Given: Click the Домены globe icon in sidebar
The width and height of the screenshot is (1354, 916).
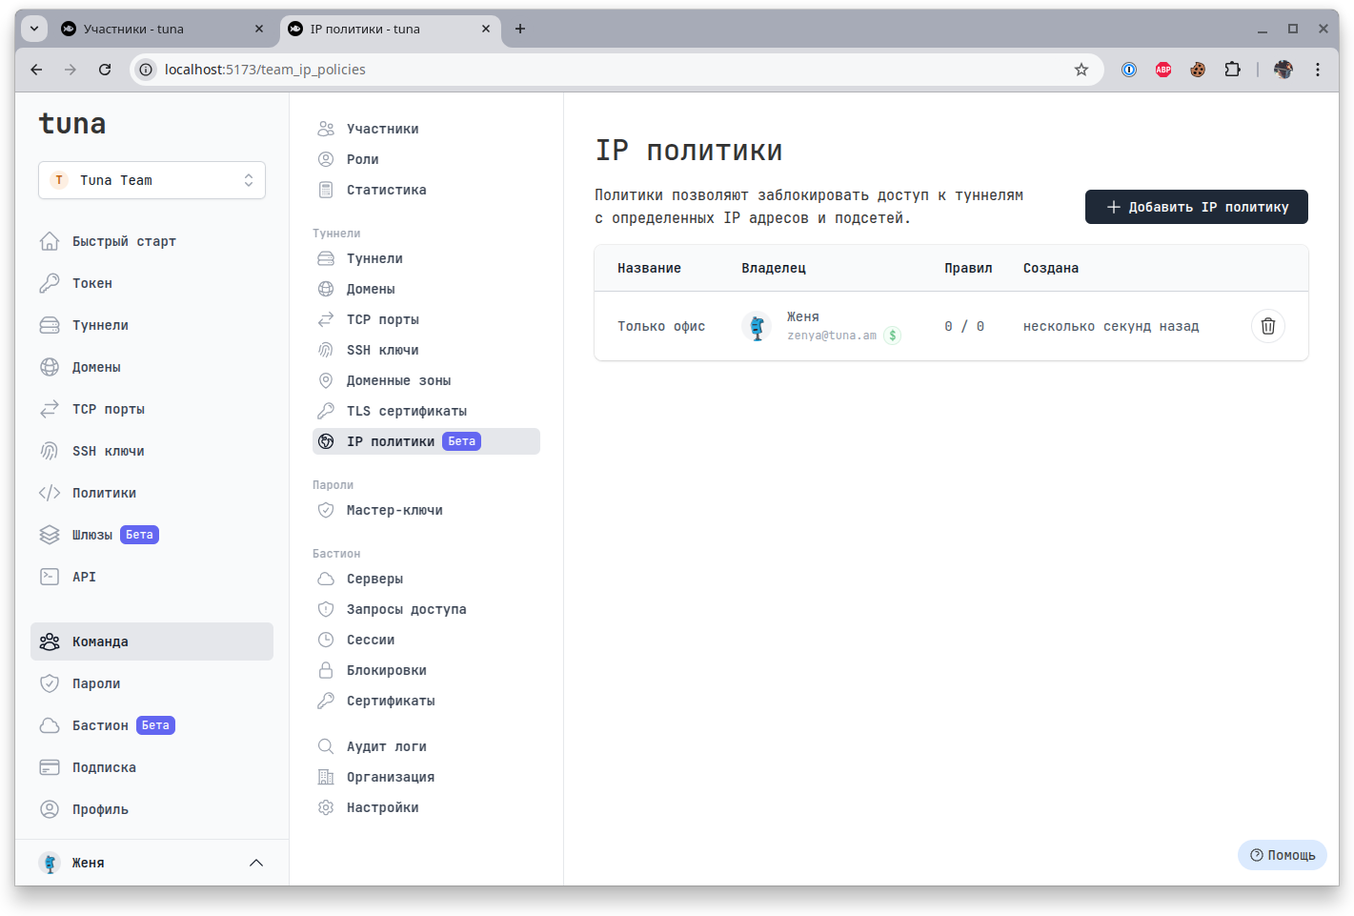Looking at the screenshot, I should pyautogui.click(x=50, y=366).
